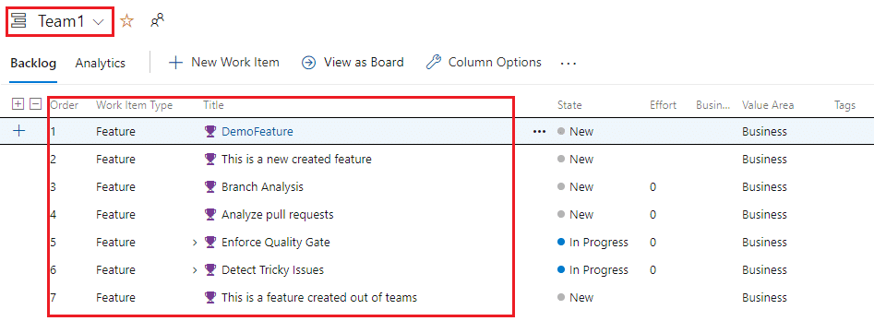The image size is (874, 333).
Task: Open toolbar overflow more options ellipsis
Action: pyautogui.click(x=568, y=63)
